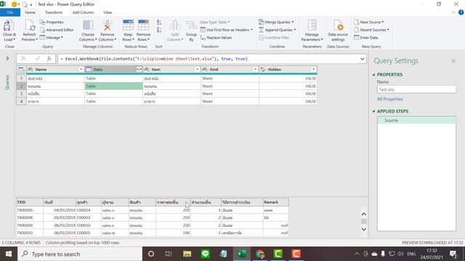Click the formula fx icon

click(x=49, y=59)
